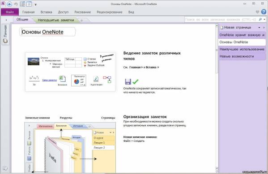Screen dimensions: 268x174
Task: Open page 'OneNote хранит важную и'
Action: (x=242, y=35)
